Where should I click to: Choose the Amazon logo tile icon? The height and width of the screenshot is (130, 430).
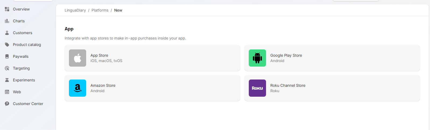[78, 88]
